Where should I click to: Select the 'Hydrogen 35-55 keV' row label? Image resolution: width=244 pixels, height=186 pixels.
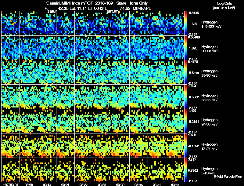pyautogui.click(x=210, y=98)
